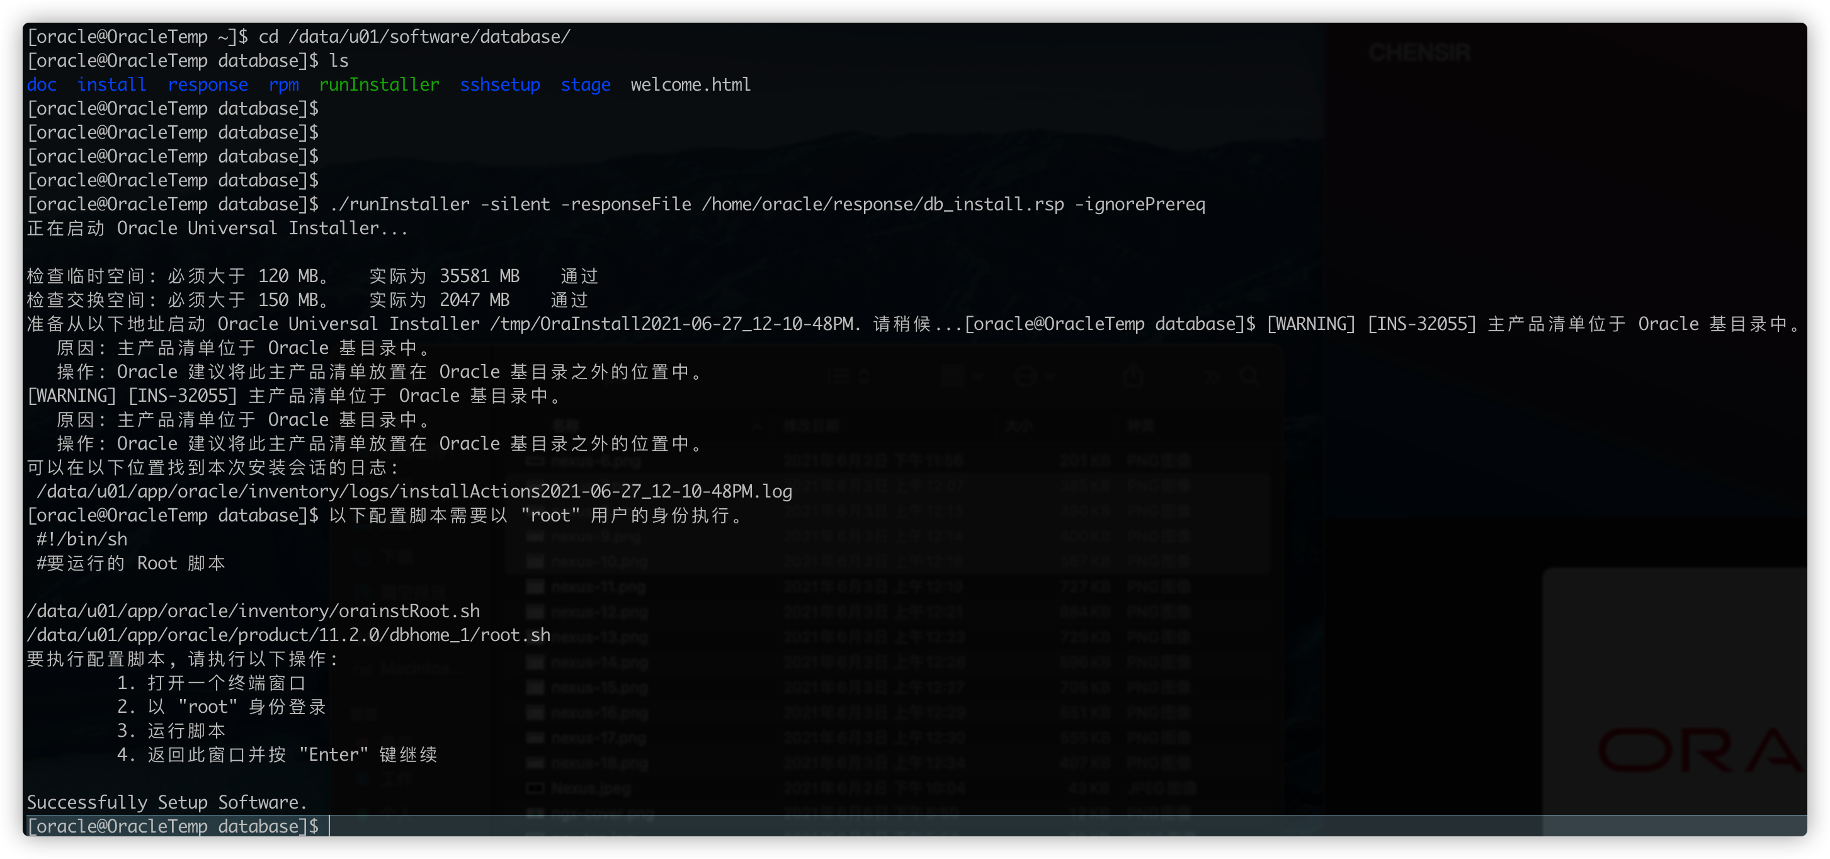Click the '-ignorePrereq' option in command
Screen dimensions: 1830x859
tap(1139, 204)
